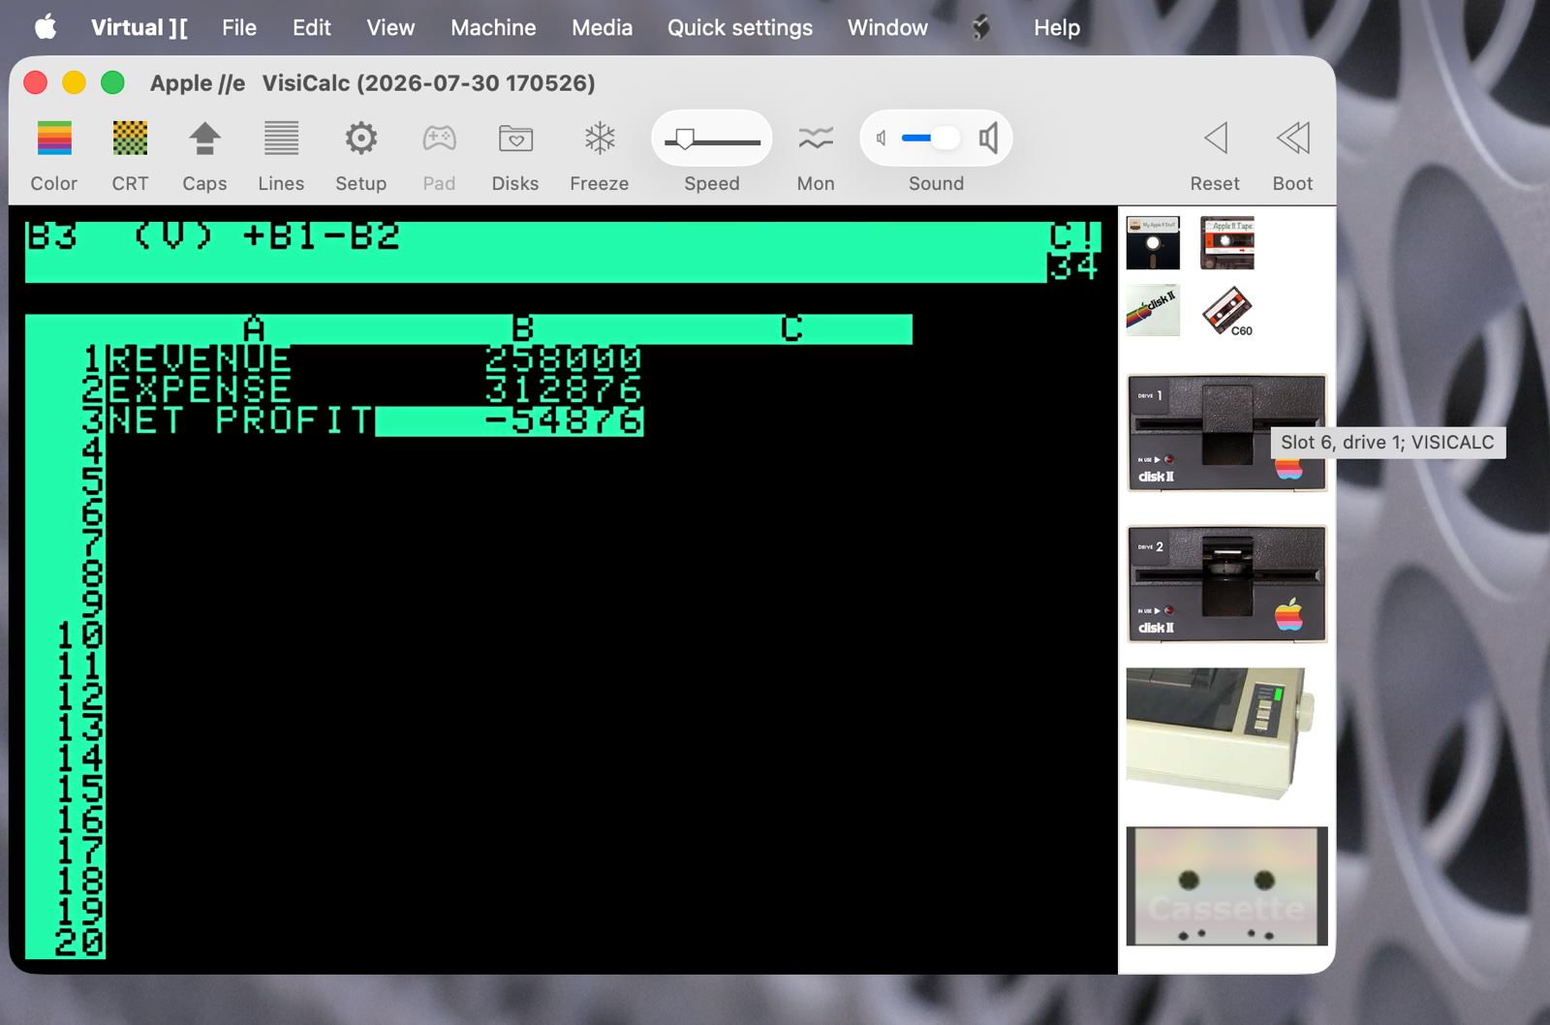The image size is (1550, 1025).
Task: Click the Pad gamepad icon
Action: [439, 139]
